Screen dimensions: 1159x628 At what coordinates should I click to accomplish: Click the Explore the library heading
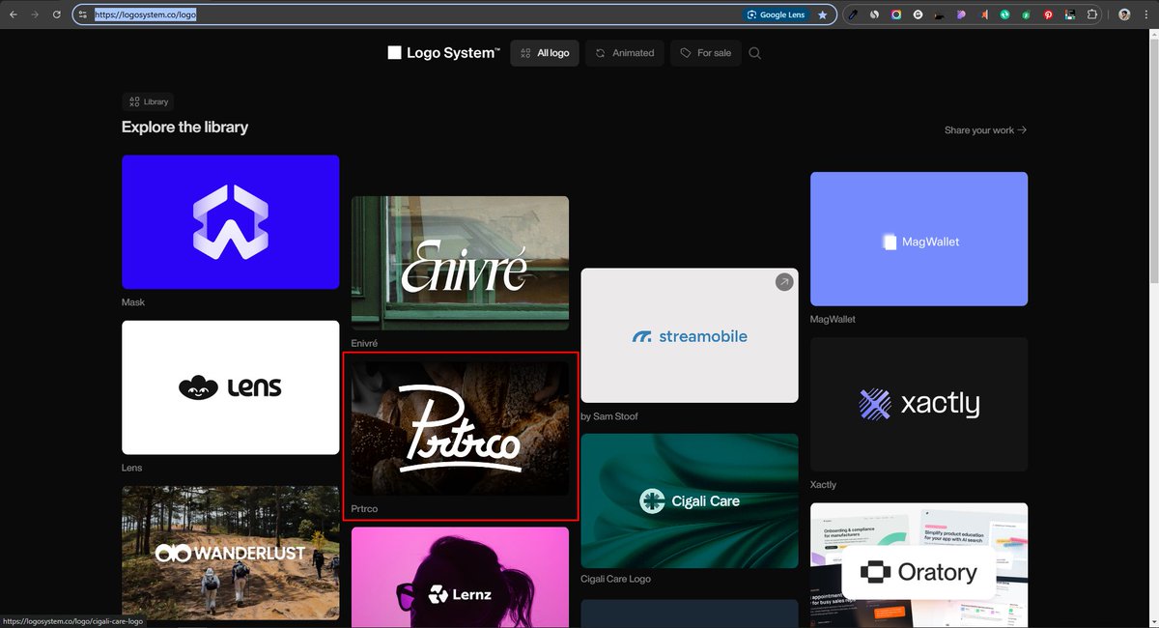184,127
